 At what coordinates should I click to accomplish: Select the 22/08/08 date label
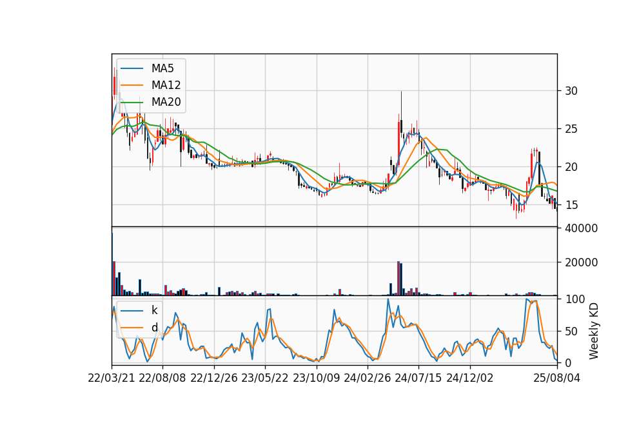click(162, 378)
